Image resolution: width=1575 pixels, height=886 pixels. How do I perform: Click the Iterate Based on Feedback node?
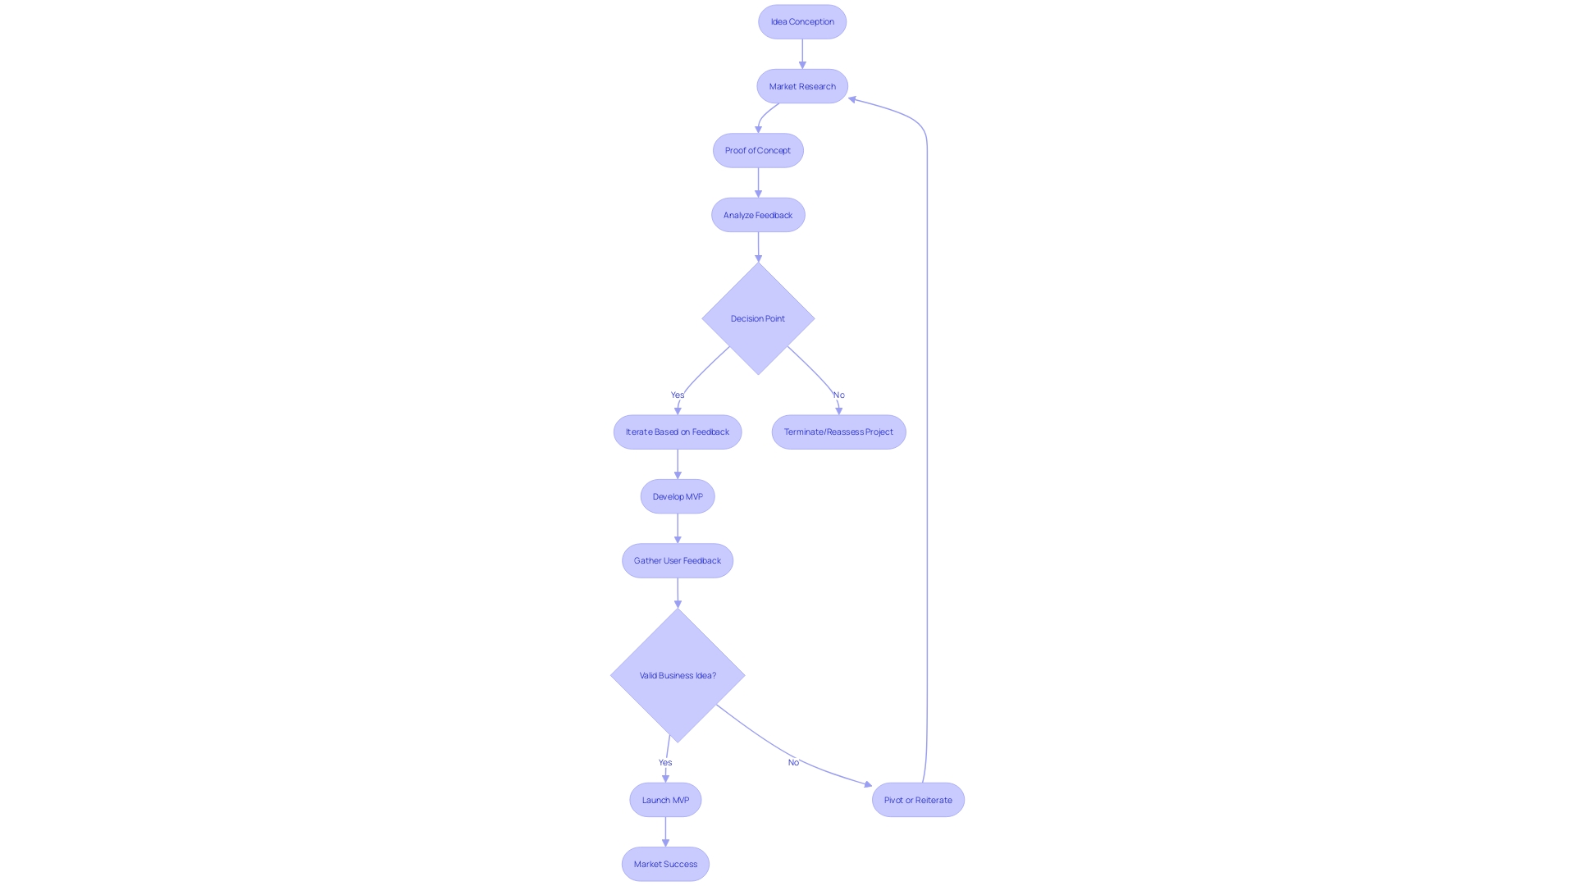tap(677, 432)
